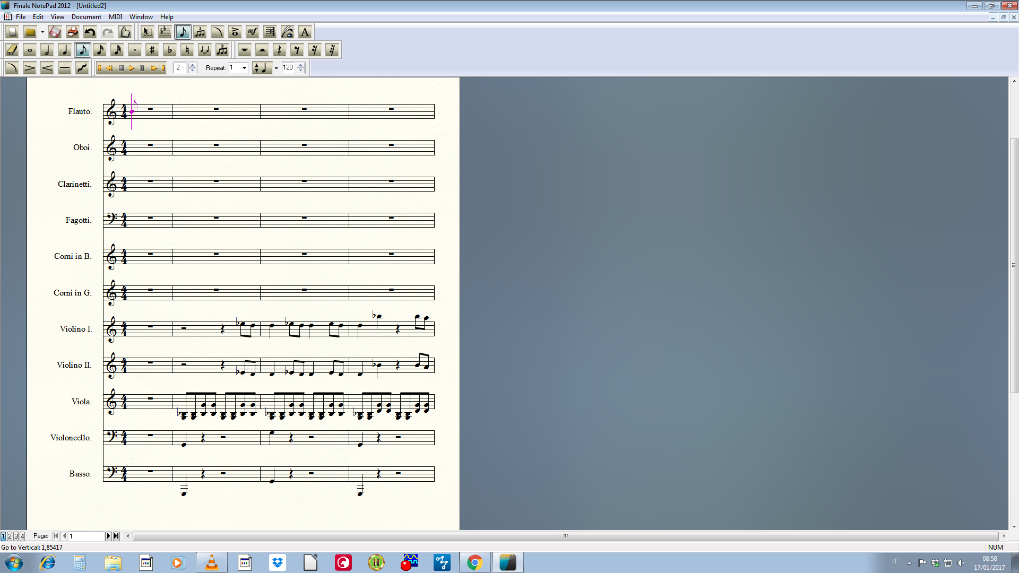Apply the flat accidental
Image resolution: width=1019 pixels, height=573 pixels.
pyautogui.click(x=170, y=50)
